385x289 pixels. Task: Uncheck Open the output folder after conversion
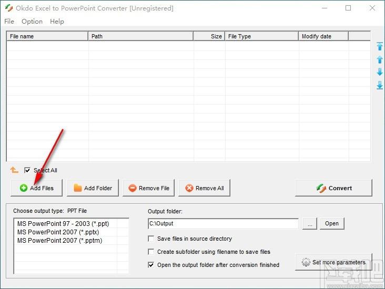[151, 265]
